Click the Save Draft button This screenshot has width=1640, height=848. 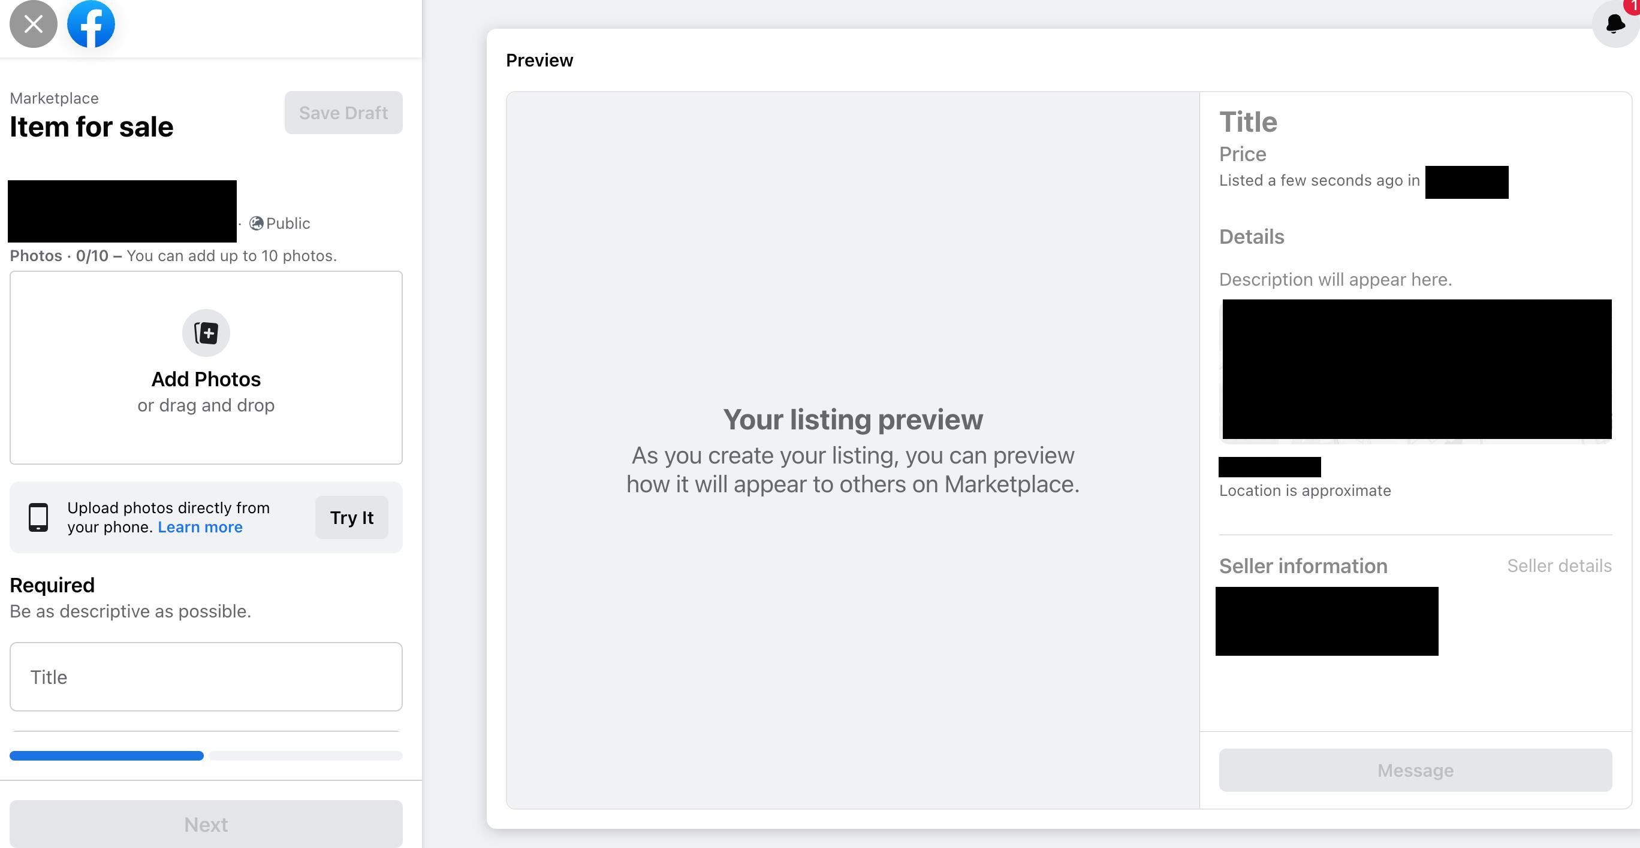tap(343, 113)
